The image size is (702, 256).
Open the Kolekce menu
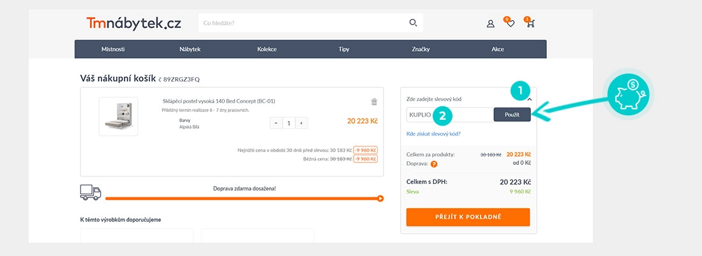[267, 49]
